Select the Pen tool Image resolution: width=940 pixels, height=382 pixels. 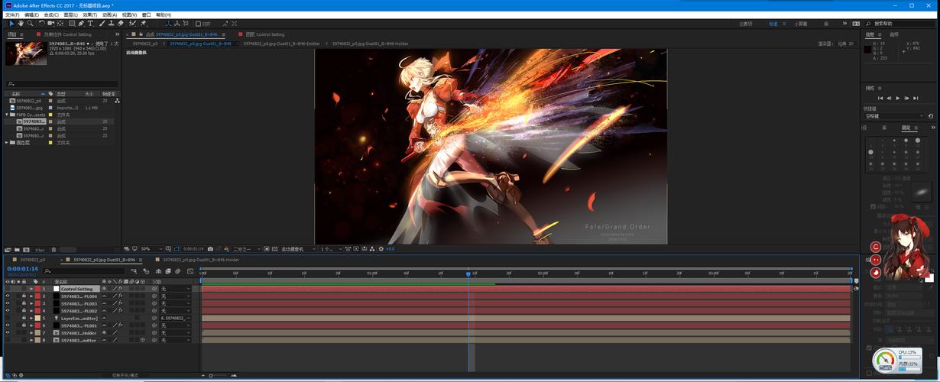coord(81,24)
